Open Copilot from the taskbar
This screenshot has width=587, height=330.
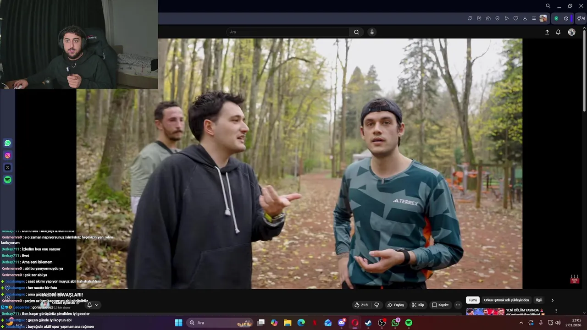[274, 323]
